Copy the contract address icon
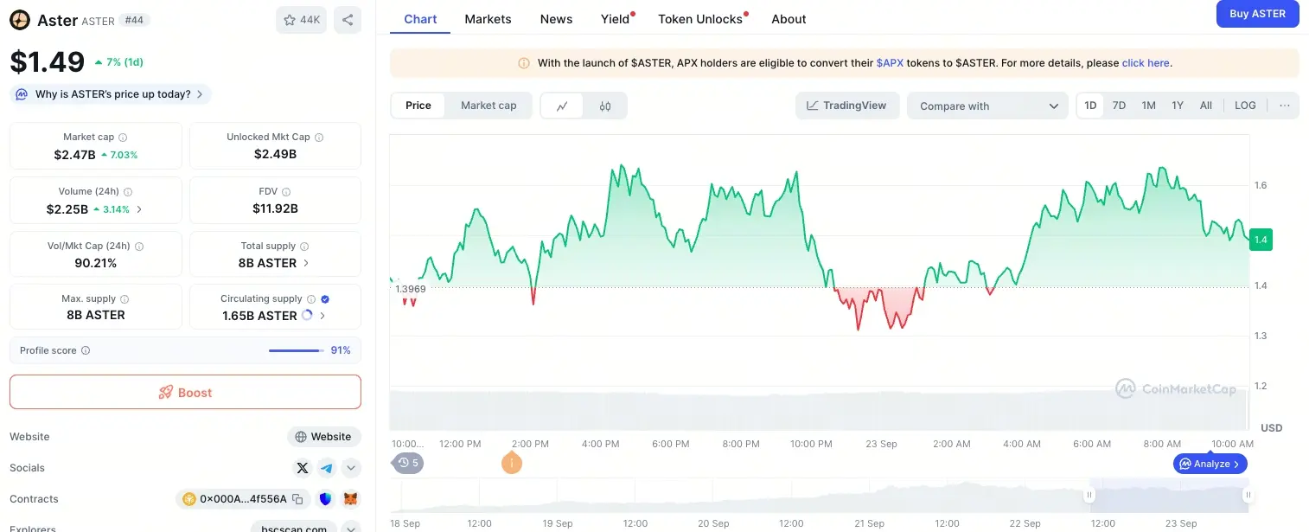 297,499
